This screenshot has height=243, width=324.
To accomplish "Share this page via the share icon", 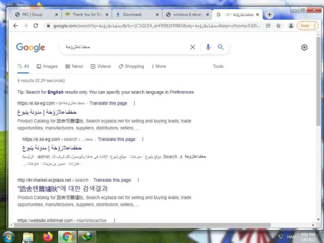I will [x=268, y=26].
